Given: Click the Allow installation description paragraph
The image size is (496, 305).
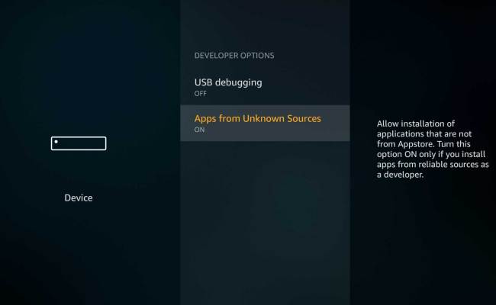Looking at the screenshot, I should coord(433,149).
